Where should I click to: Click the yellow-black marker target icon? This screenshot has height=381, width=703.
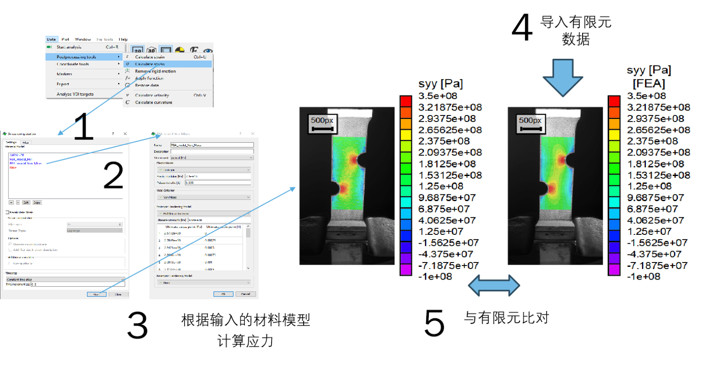pos(180,51)
